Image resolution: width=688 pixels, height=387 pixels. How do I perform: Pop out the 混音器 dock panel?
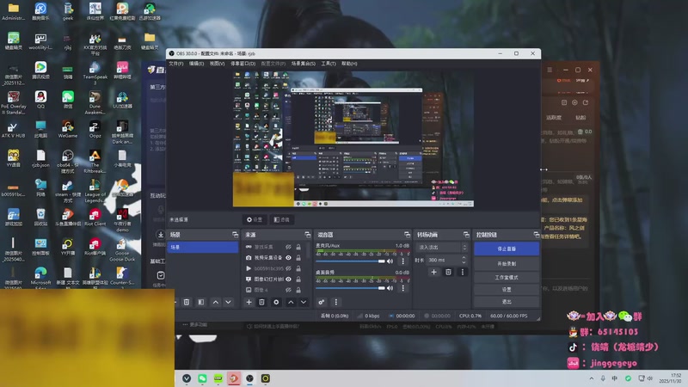(407, 235)
